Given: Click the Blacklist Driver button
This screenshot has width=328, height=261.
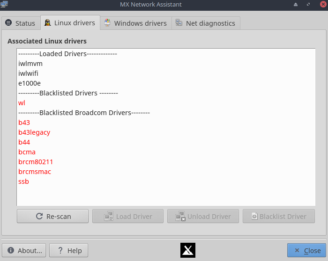Looking at the screenshot, I should 279,216.
